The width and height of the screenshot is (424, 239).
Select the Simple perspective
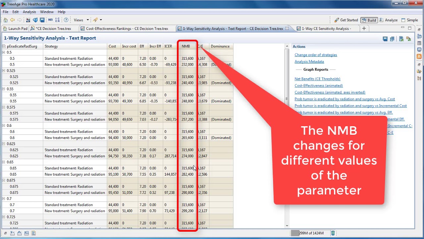pos(410,20)
